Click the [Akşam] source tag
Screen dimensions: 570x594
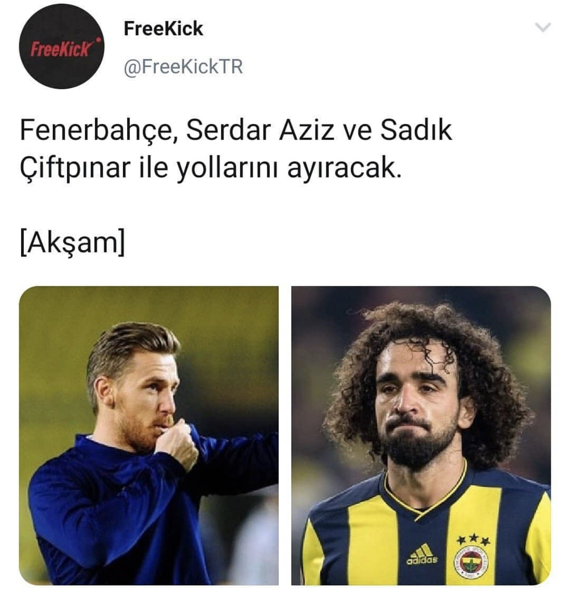(x=73, y=242)
